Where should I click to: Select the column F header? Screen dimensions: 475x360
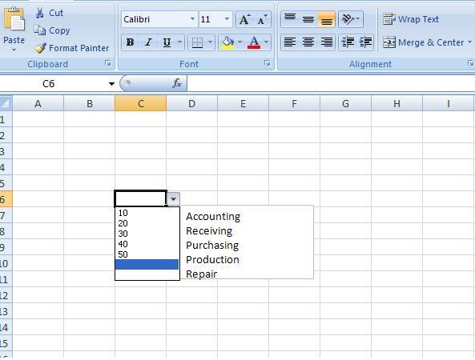294,104
